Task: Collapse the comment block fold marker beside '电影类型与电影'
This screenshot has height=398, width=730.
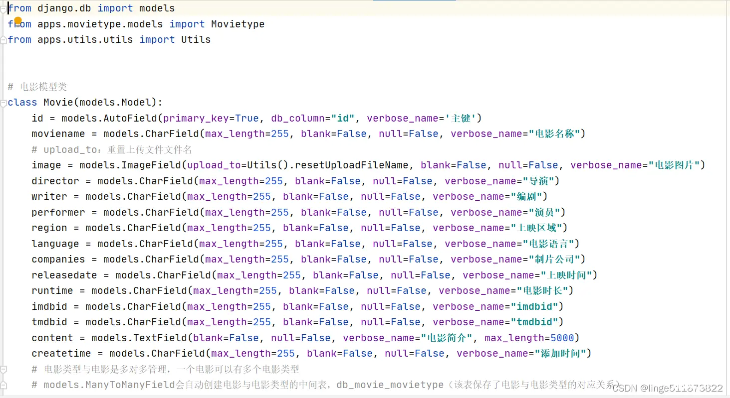Action: pos(3,369)
